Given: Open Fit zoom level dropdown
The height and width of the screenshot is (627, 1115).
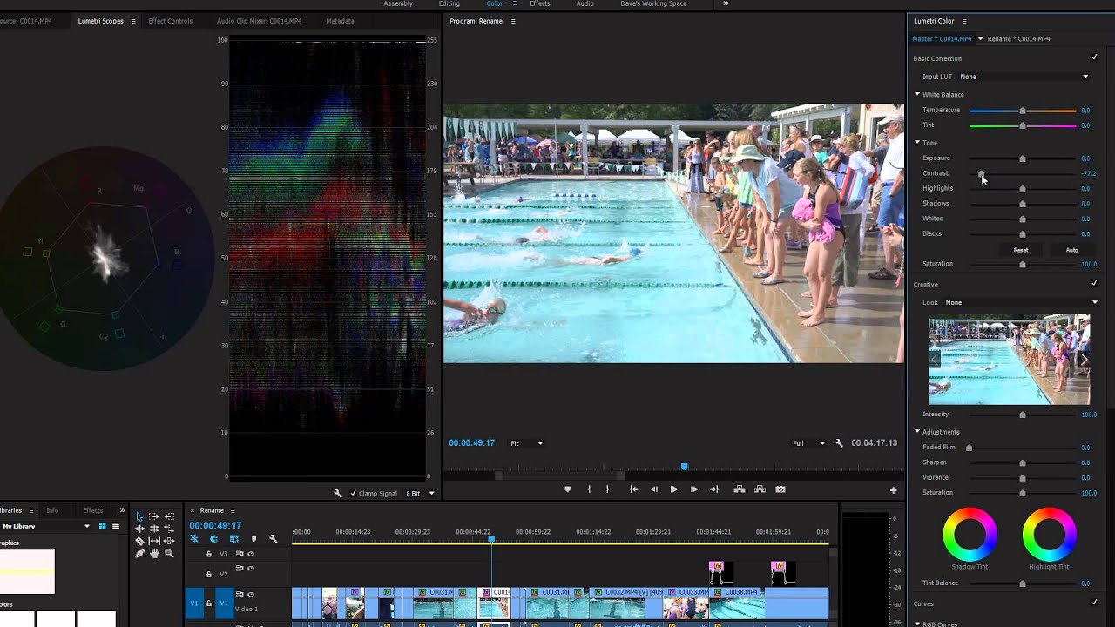Looking at the screenshot, I should coord(527,443).
